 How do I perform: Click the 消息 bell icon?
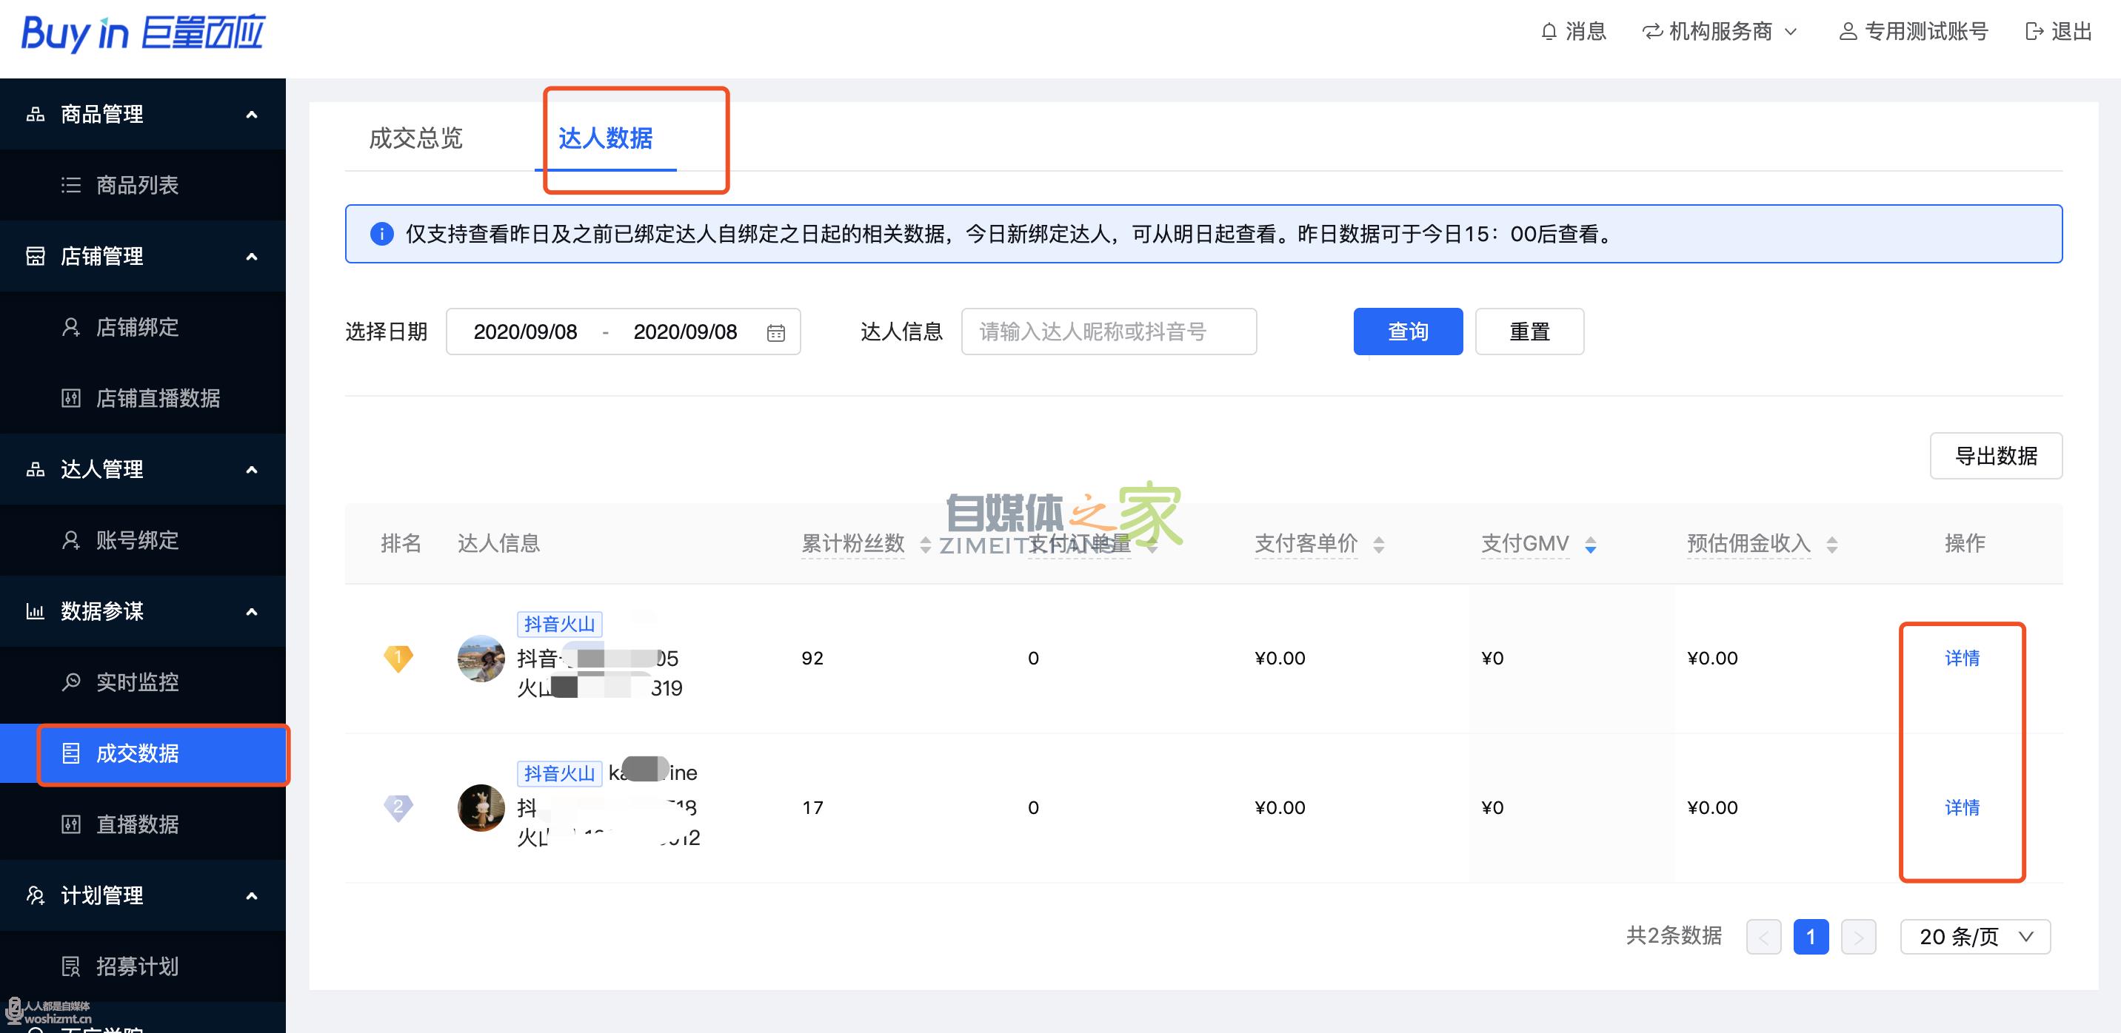[1549, 32]
